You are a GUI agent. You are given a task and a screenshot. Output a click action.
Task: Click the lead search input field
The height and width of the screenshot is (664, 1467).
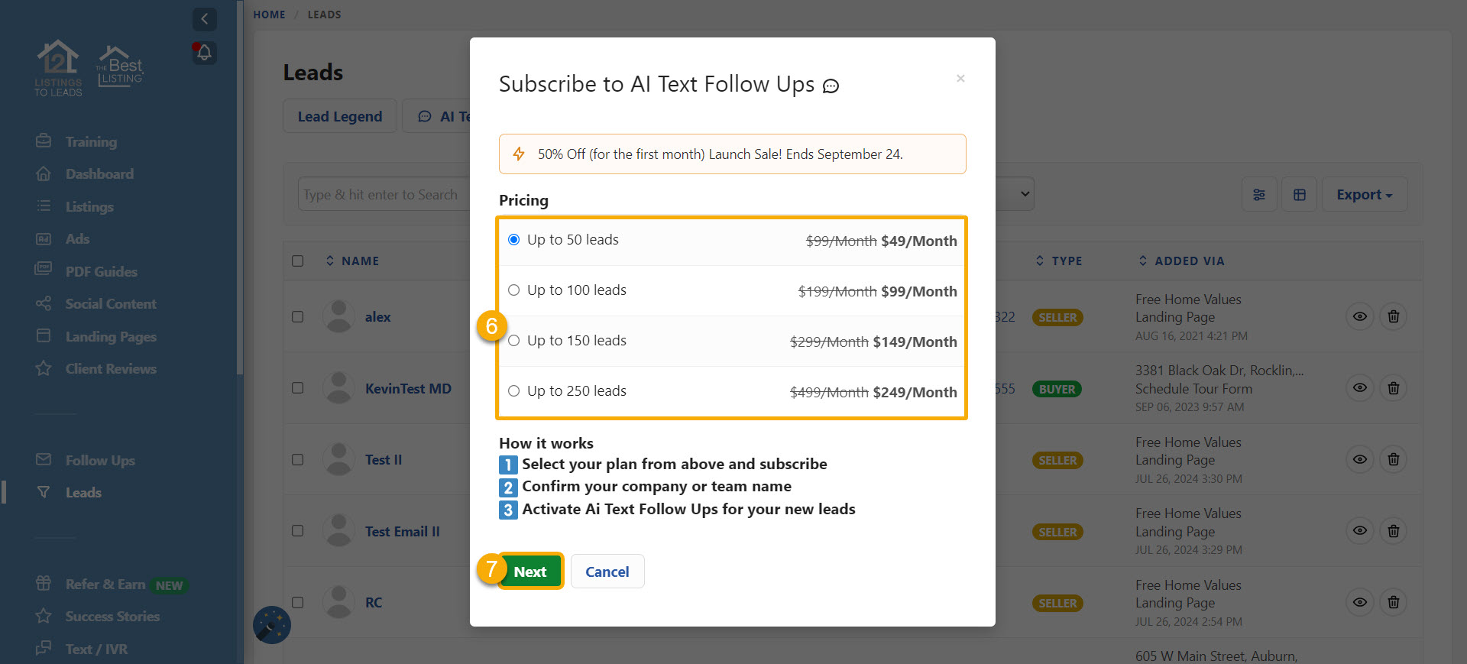[382, 195]
